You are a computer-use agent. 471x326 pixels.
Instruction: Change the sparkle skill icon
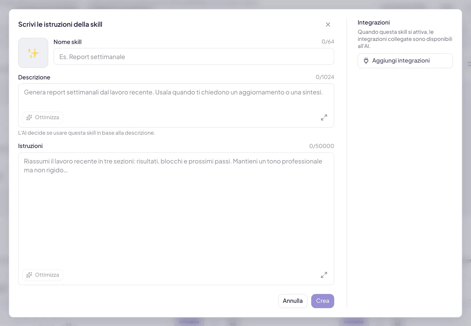click(33, 53)
